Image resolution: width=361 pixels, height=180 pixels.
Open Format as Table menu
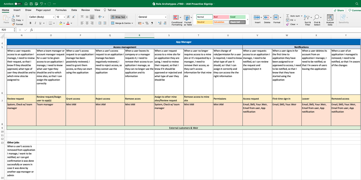click(x=188, y=20)
